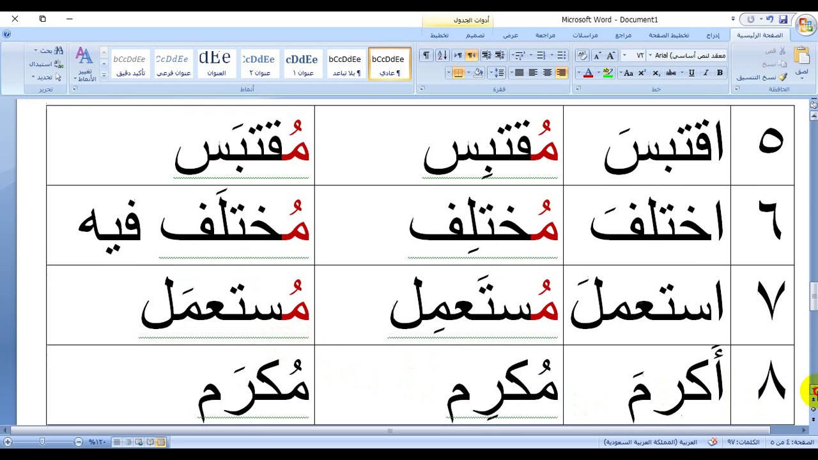Apply the Heading 1 style (عنوان ١)

click(x=302, y=64)
